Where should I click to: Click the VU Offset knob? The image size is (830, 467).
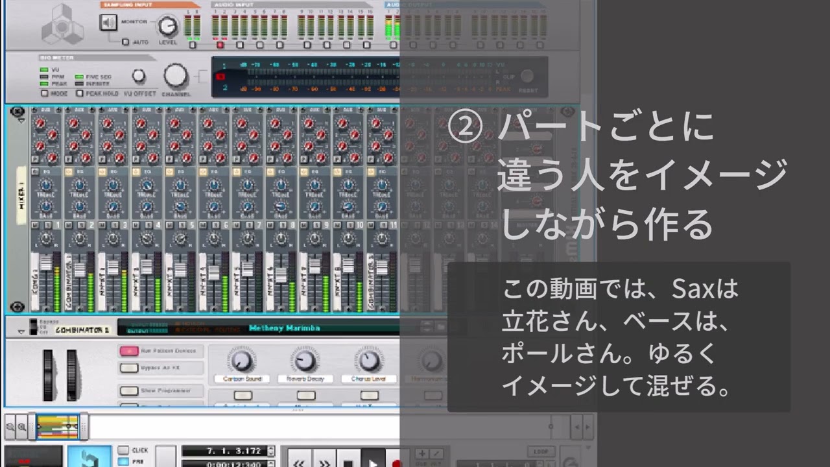tap(139, 76)
